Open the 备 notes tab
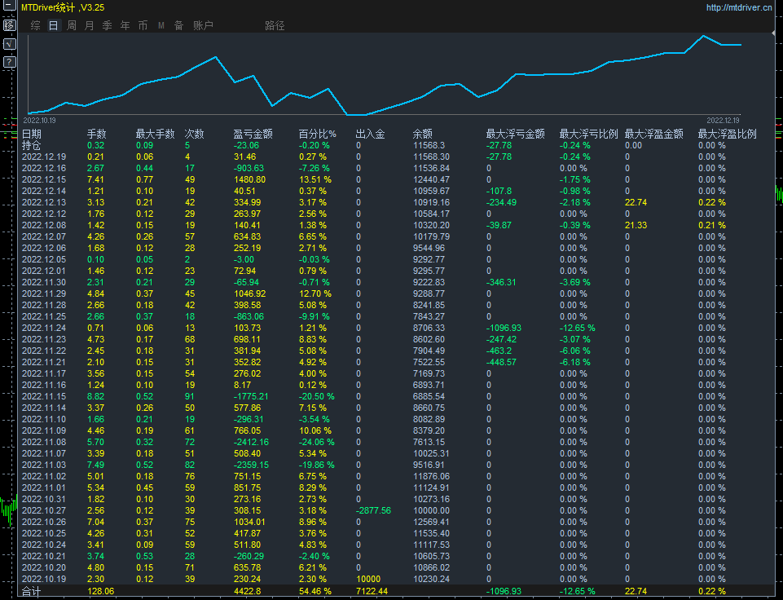The height and width of the screenshot is (600, 783). click(x=178, y=25)
